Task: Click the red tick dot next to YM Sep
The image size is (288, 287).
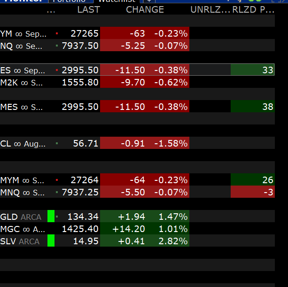Action: tap(57, 33)
